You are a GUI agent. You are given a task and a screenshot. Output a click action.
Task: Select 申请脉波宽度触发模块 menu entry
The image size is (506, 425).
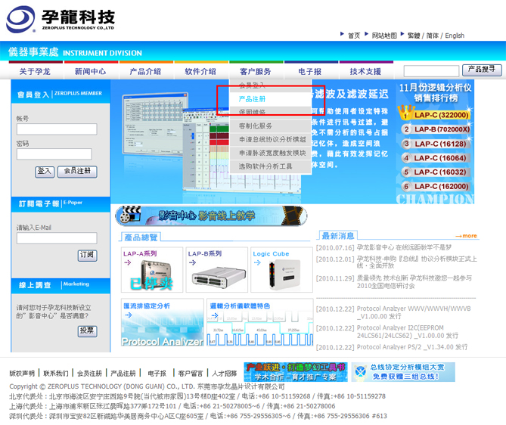pos(271,153)
